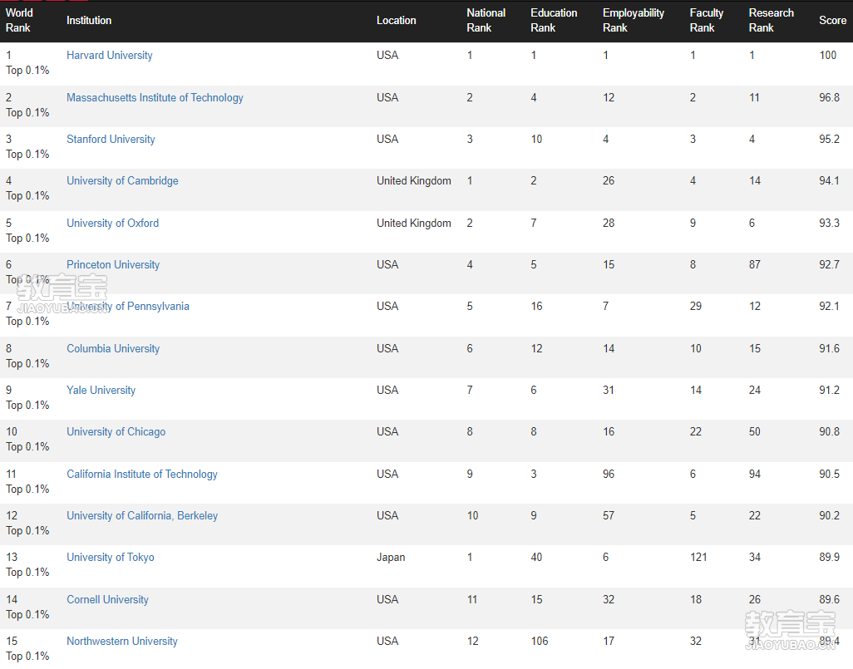This screenshot has height=669, width=853.
Task: Click the Institution column header
Action: point(89,20)
